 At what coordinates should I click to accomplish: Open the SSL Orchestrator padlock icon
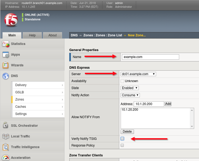[x=5, y=125]
